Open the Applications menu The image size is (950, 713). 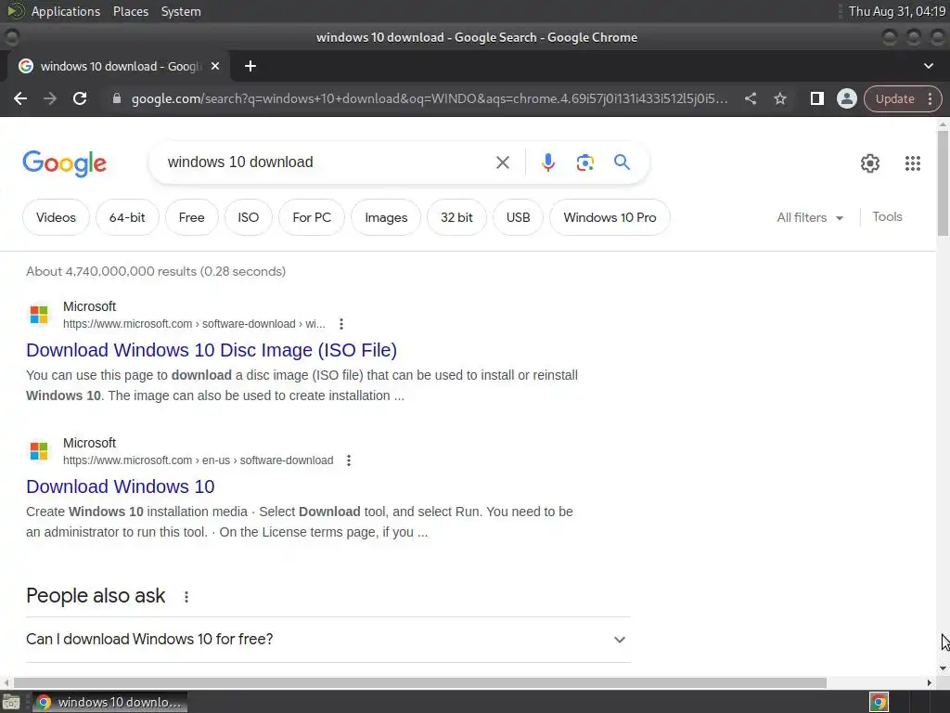click(x=66, y=11)
